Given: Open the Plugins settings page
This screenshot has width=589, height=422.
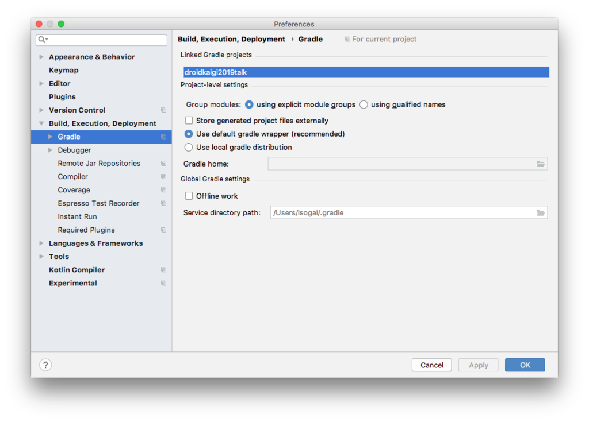Looking at the screenshot, I should (x=62, y=97).
